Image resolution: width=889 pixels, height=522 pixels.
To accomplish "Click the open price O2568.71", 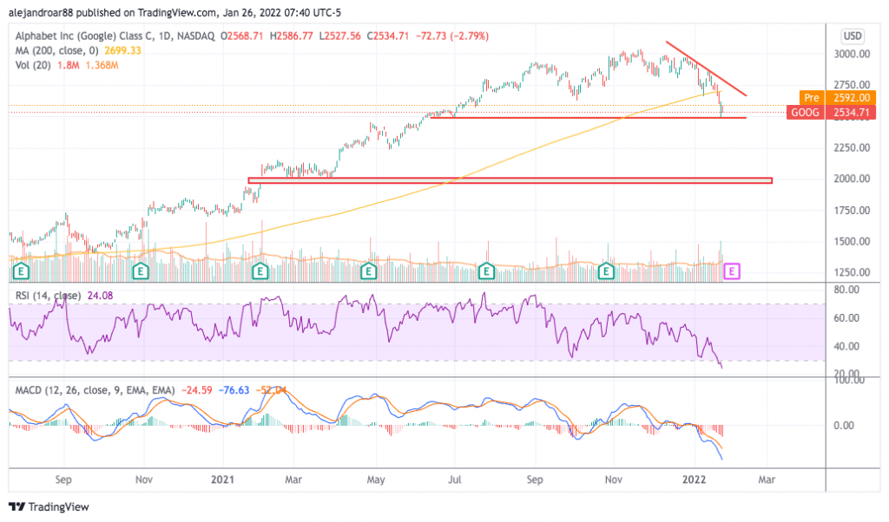I will 242,36.
